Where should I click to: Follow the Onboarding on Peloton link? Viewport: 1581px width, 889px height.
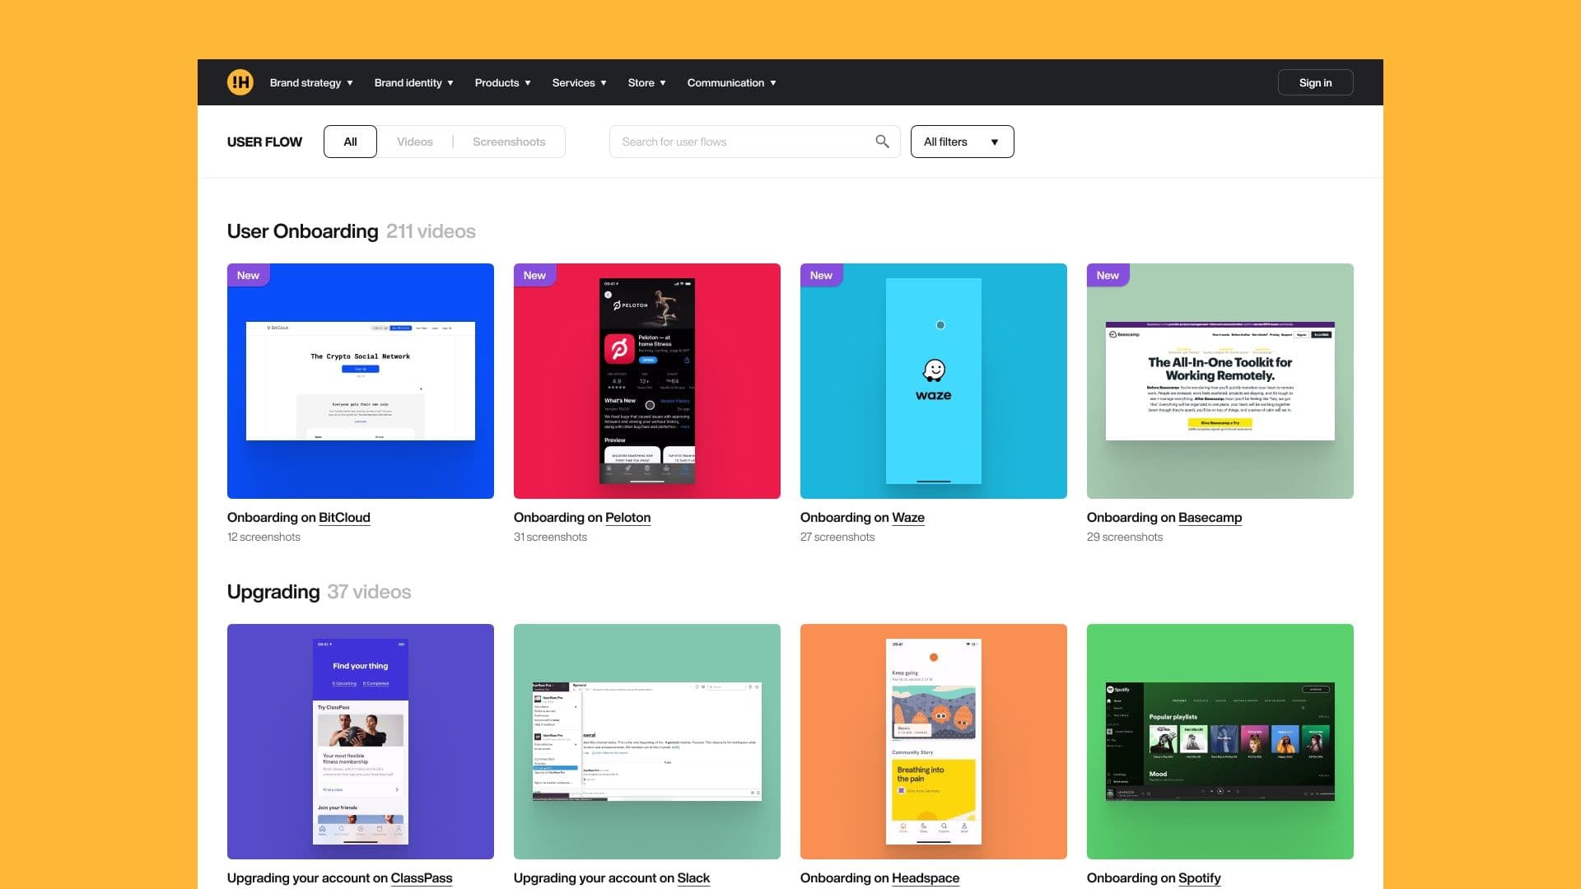[582, 517]
